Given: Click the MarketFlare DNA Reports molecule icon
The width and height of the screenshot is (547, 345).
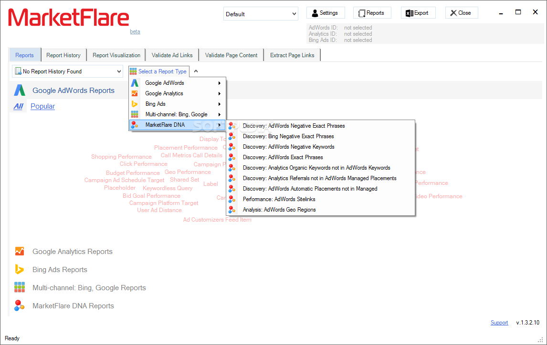Looking at the screenshot, I should (19, 305).
